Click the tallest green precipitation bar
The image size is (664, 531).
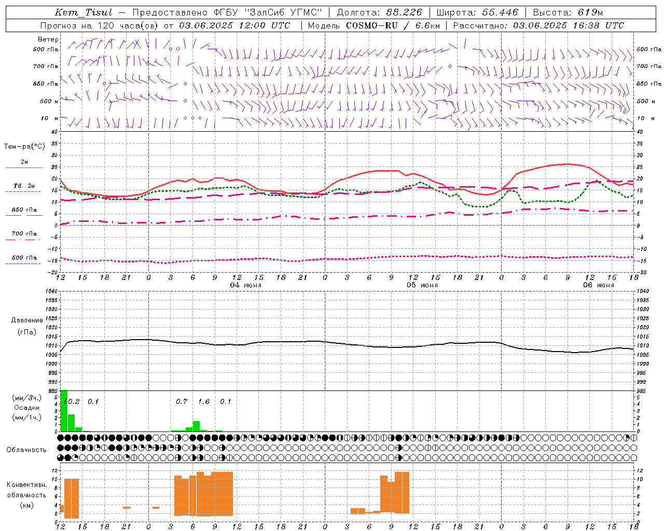64,411
